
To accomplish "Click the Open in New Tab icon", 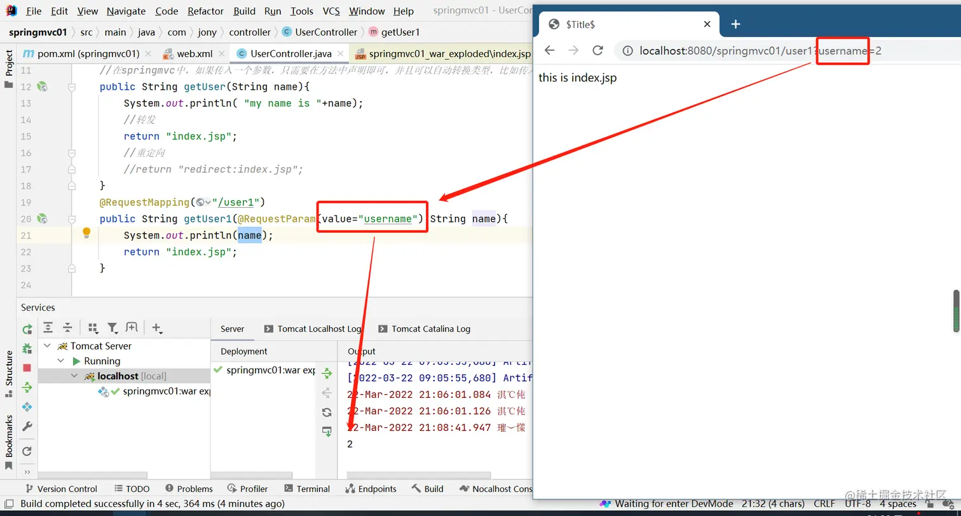I will (132, 328).
